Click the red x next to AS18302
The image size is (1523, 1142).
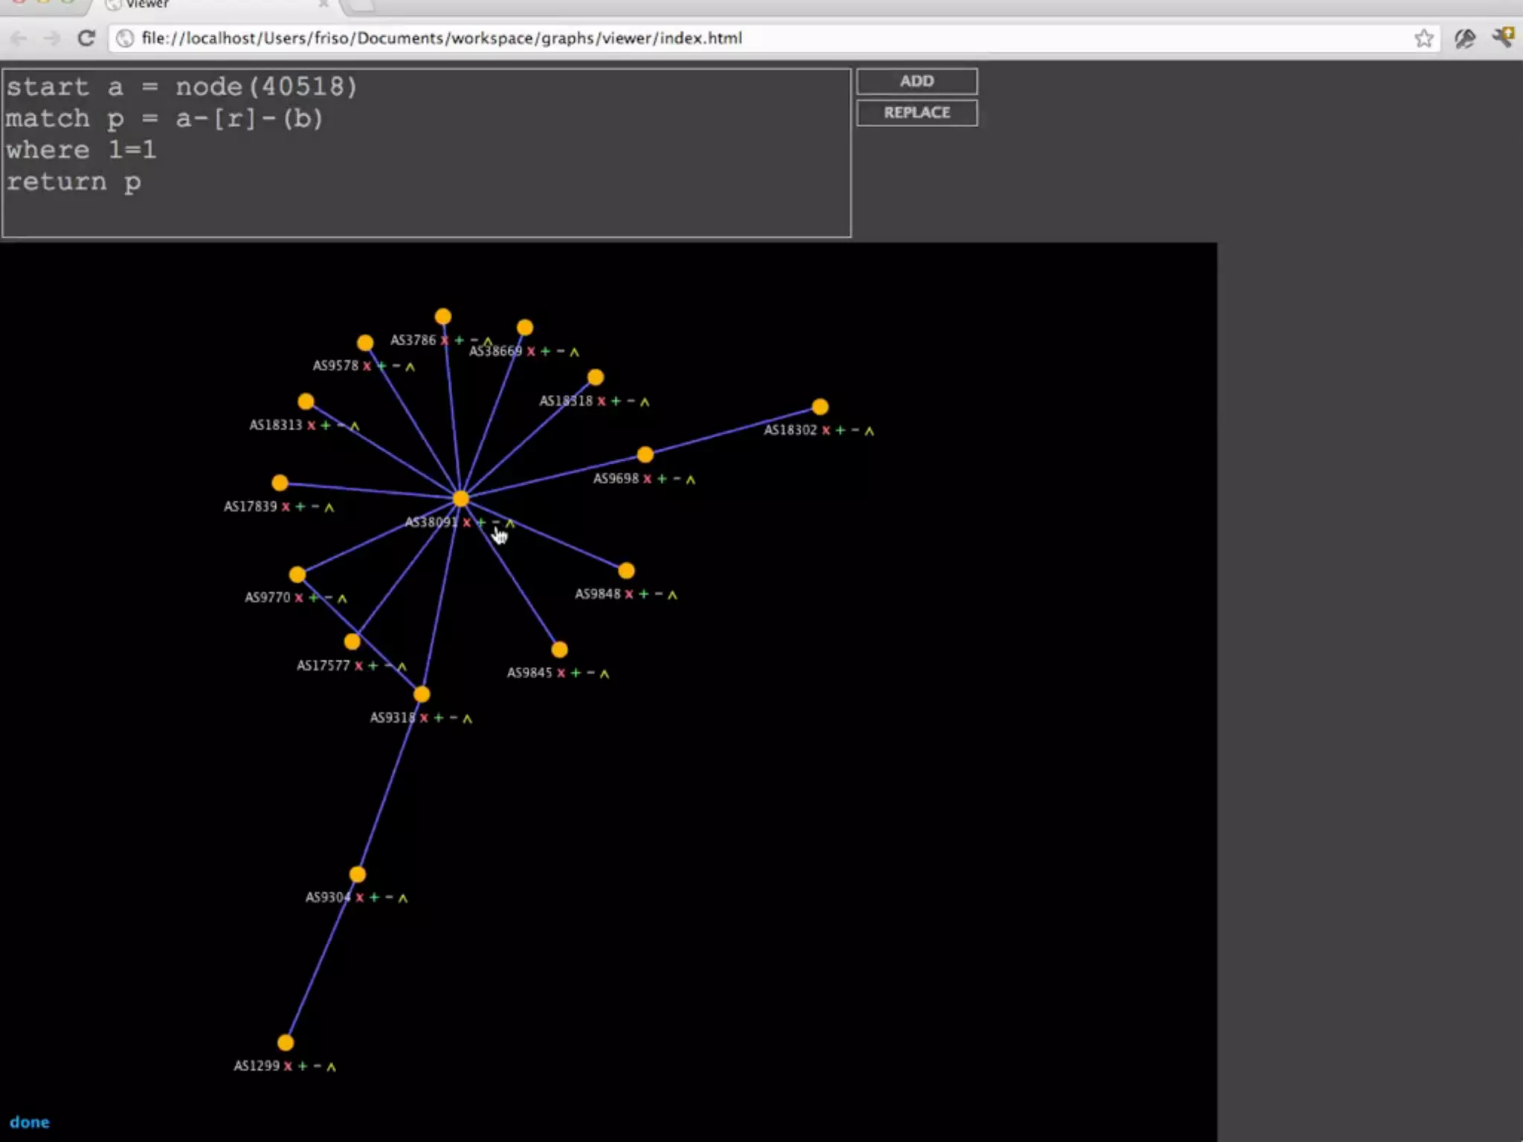(x=825, y=430)
